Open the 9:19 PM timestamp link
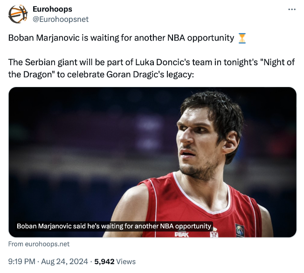The height and width of the screenshot is (273, 304). click(21, 261)
